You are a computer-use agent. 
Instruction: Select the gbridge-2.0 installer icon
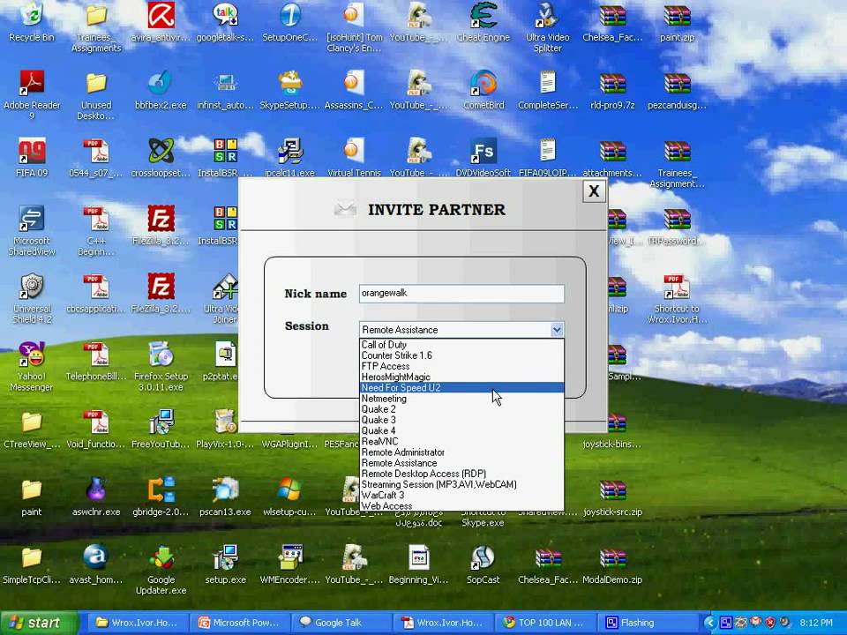pos(161,497)
